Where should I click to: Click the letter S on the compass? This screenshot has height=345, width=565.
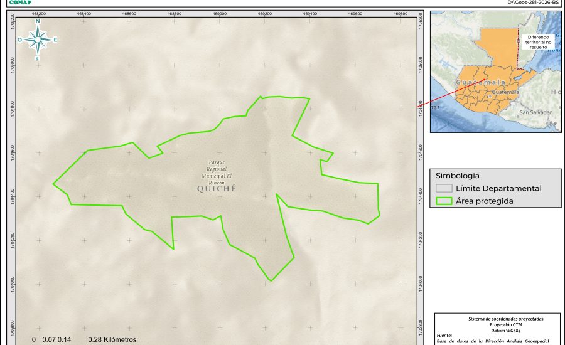click(x=38, y=58)
